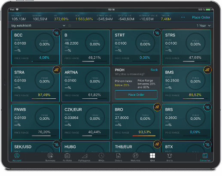222x176 pixels.
Task: Click FNWB price range 76,20%
Action: tap(44, 132)
